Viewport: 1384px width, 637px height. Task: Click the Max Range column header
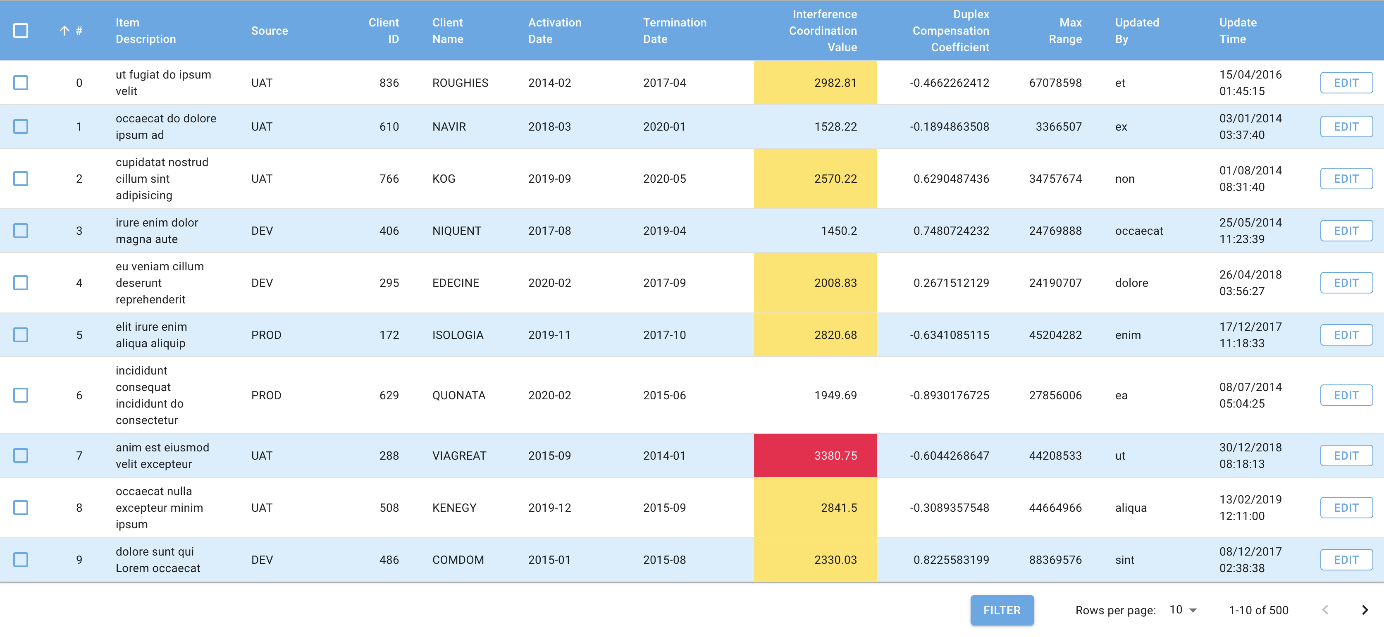pyautogui.click(x=1064, y=31)
